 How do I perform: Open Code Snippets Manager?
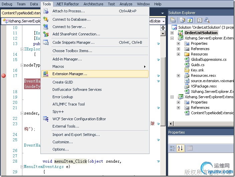95,43
